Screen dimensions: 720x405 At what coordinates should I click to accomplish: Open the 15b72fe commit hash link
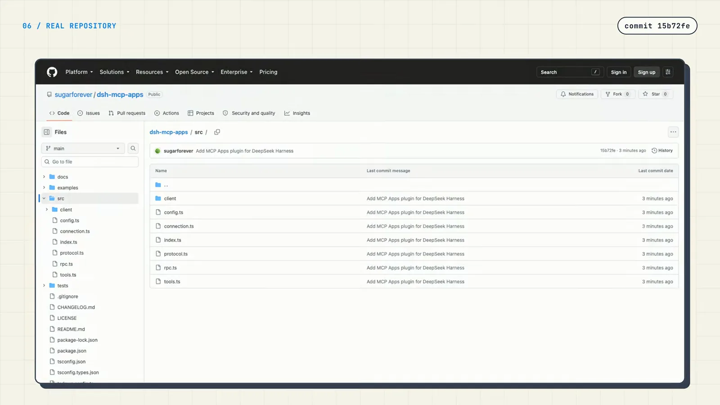pos(607,151)
